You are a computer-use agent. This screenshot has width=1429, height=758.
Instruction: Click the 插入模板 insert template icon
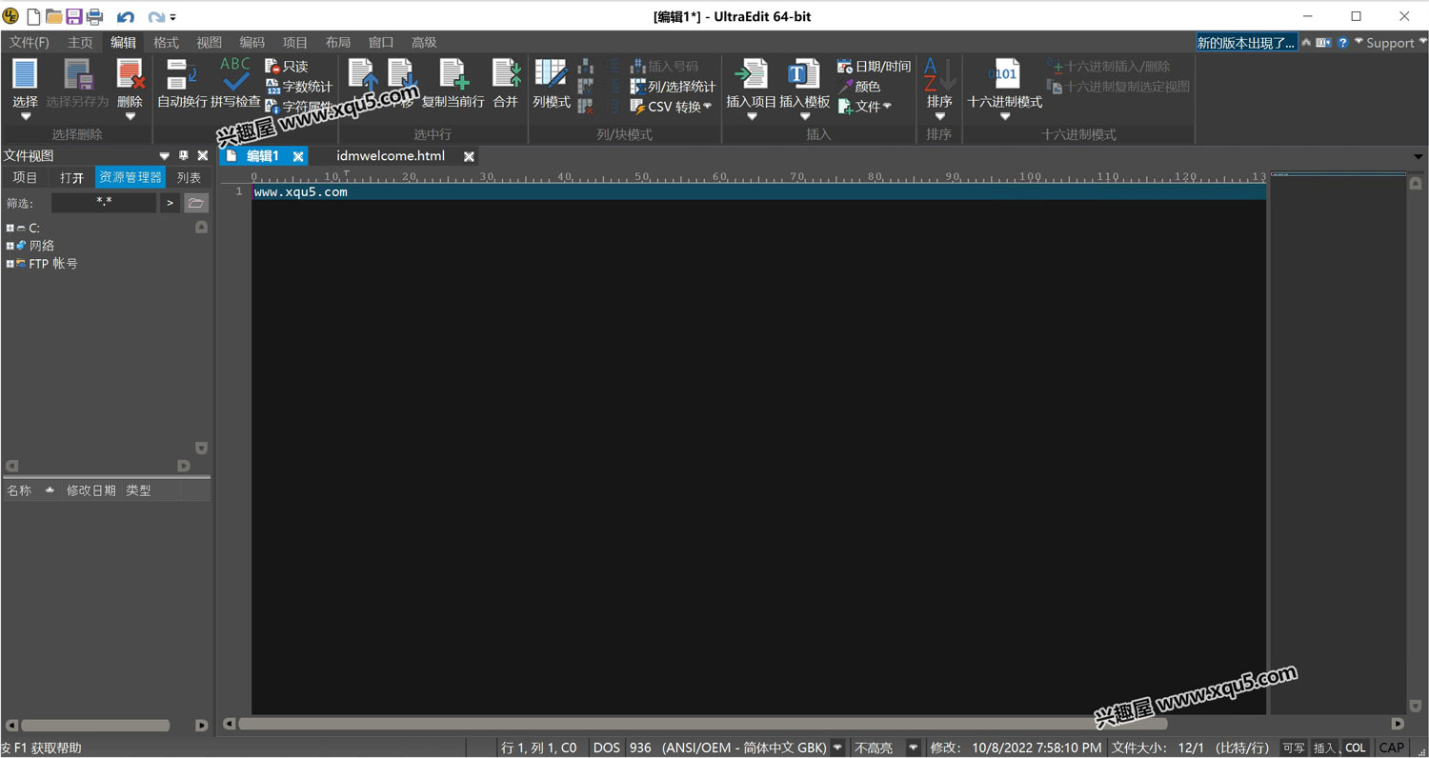[x=805, y=74]
